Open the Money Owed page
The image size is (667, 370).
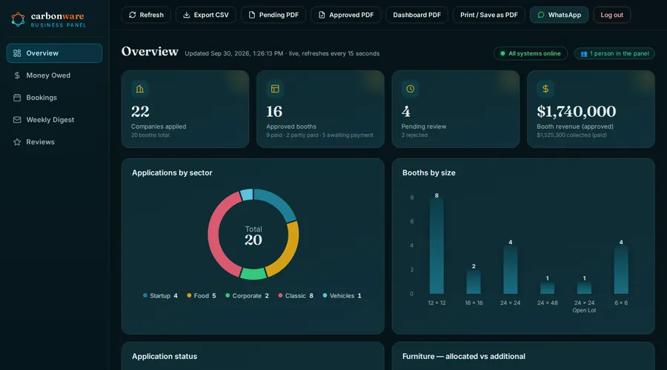point(54,75)
